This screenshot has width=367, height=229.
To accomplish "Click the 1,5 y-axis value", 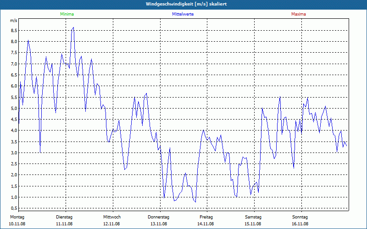I will click(x=14, y=186).
